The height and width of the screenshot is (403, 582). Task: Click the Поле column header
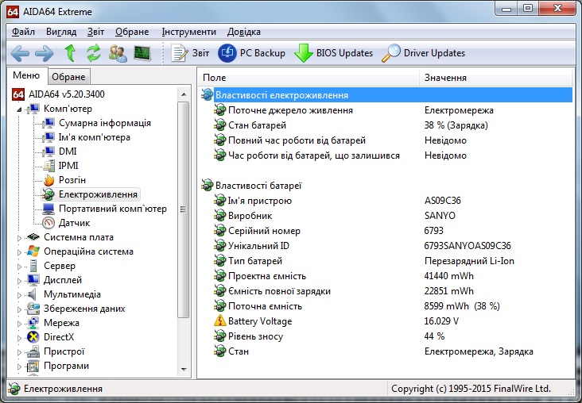pos(308,78)
